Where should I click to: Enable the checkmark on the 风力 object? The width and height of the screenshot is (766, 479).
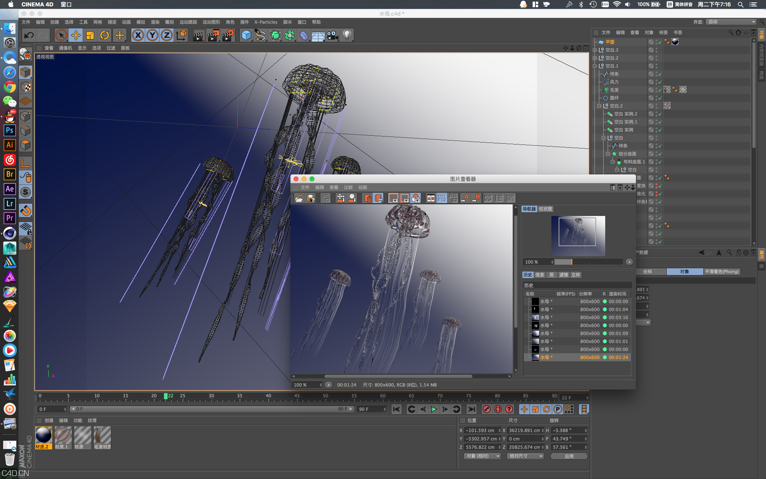[660, 82]
